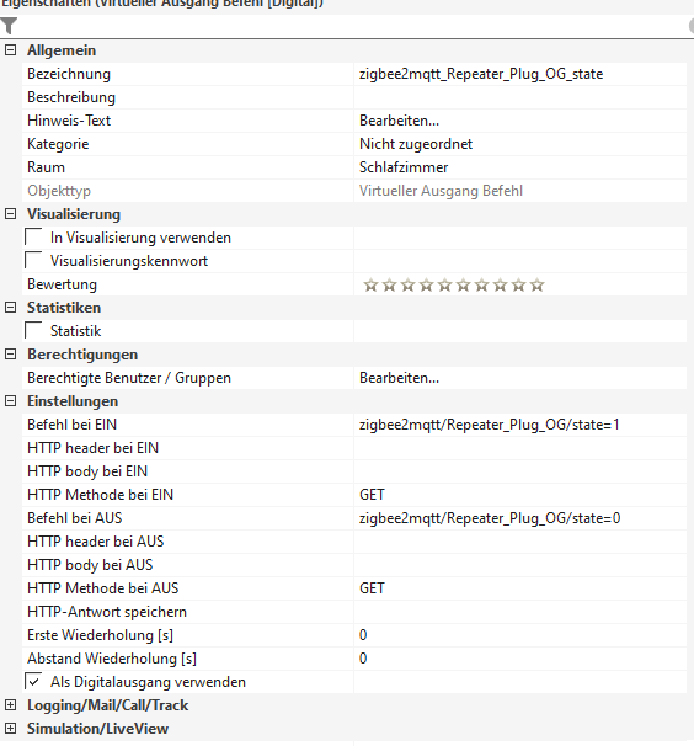Collapse the Allgemein section
Image resolution: width=694 pixels, height=746 pixels.
coord(10,50)
